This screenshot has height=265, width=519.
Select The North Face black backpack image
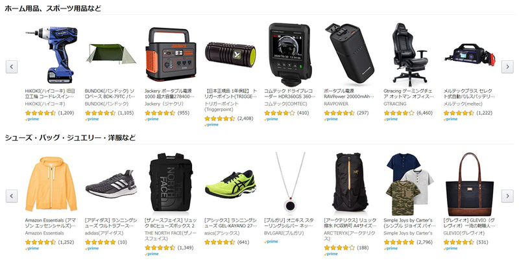(x=171, y=183)
